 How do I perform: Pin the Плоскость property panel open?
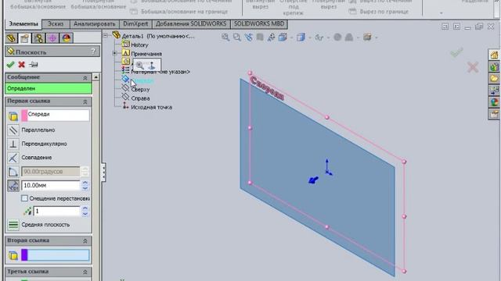coord(33,65)
